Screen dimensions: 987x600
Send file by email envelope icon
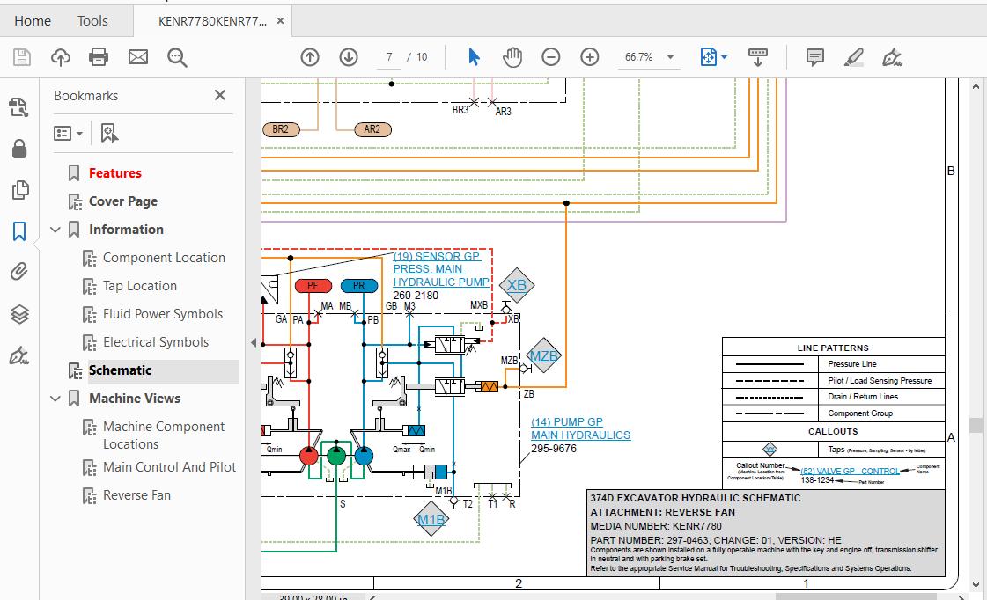138,57
